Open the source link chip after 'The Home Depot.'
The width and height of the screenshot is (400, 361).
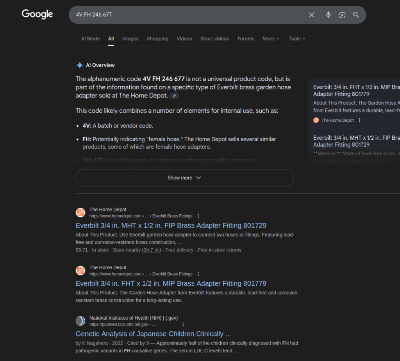tap(174, 96)
